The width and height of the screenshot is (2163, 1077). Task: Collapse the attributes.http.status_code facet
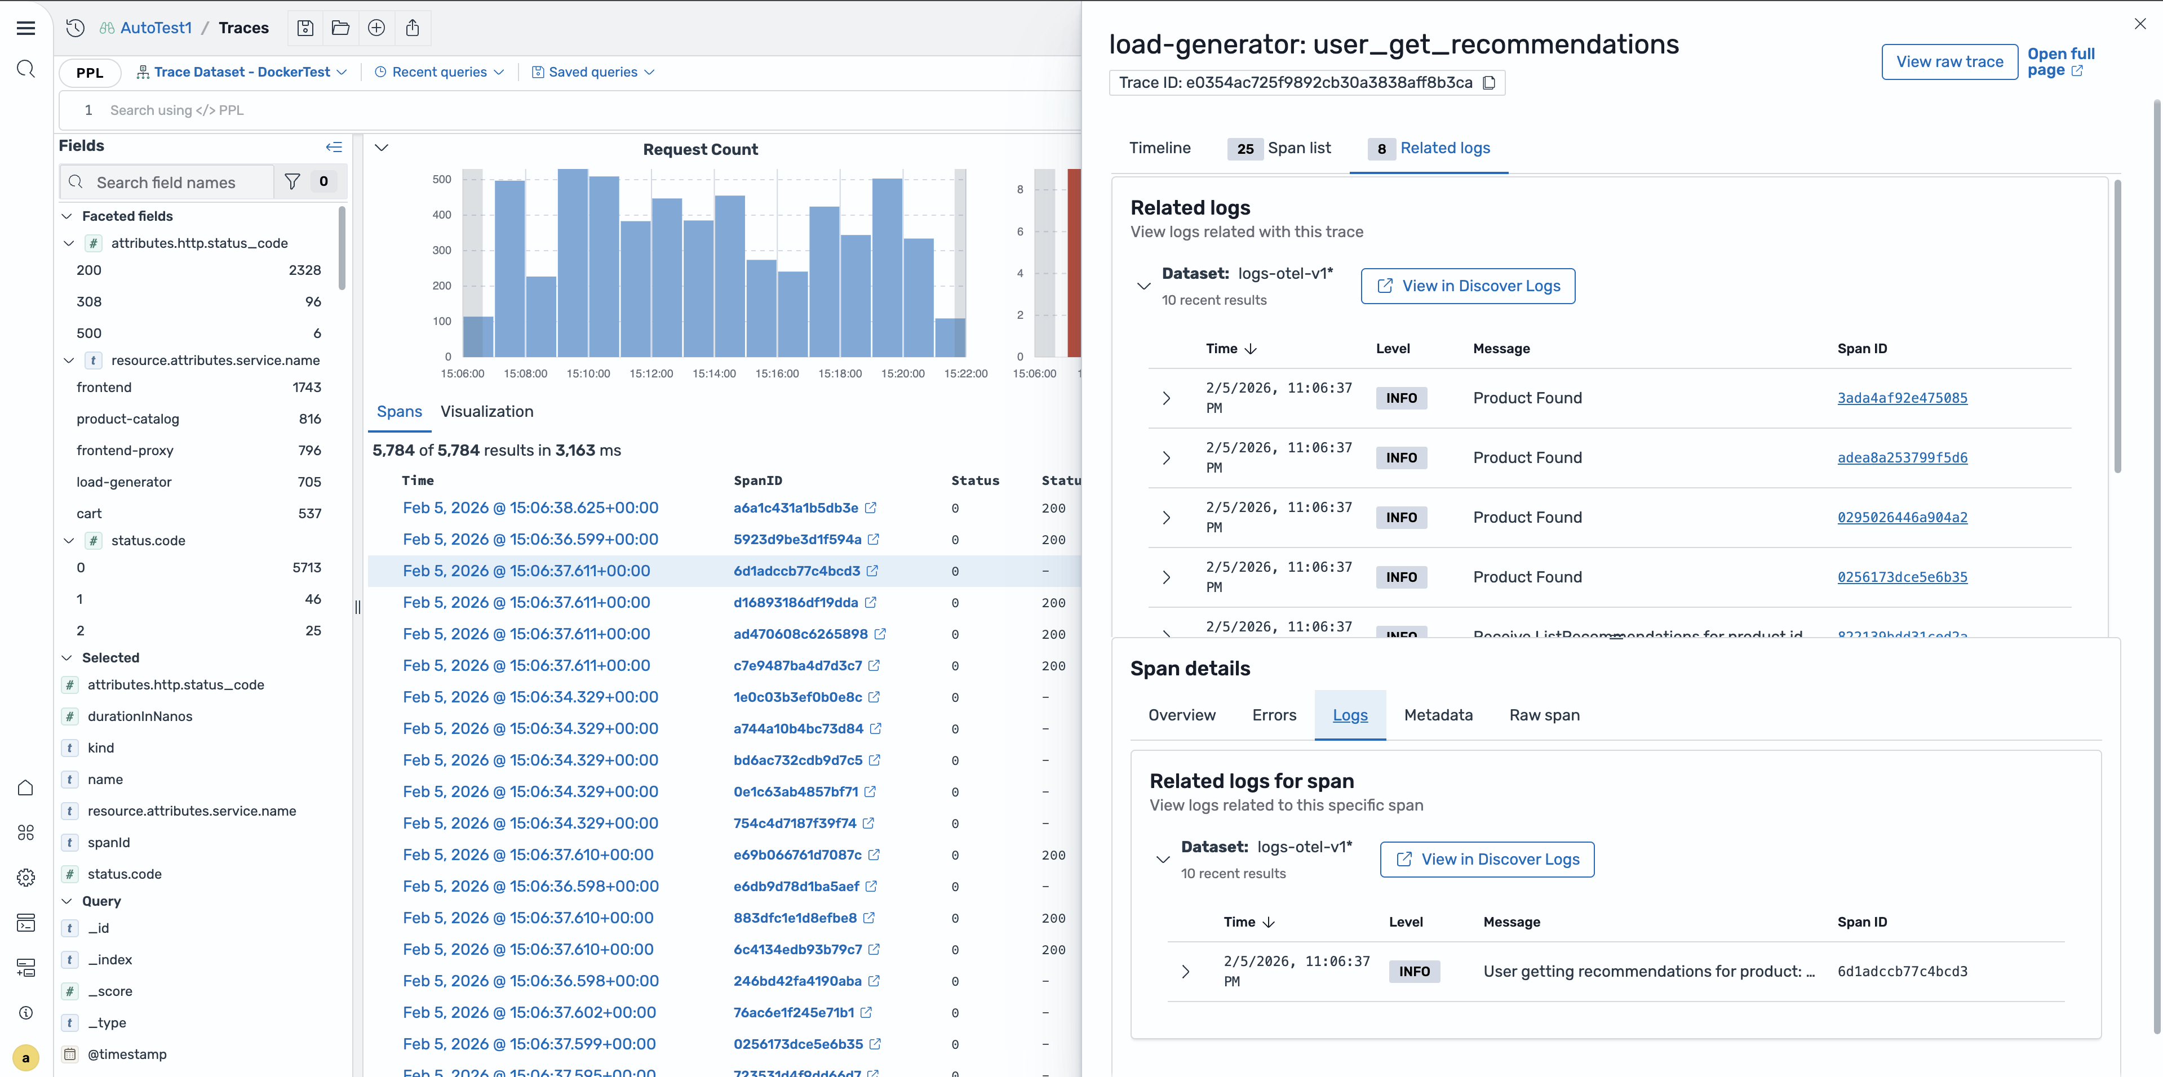pos(69,243)
